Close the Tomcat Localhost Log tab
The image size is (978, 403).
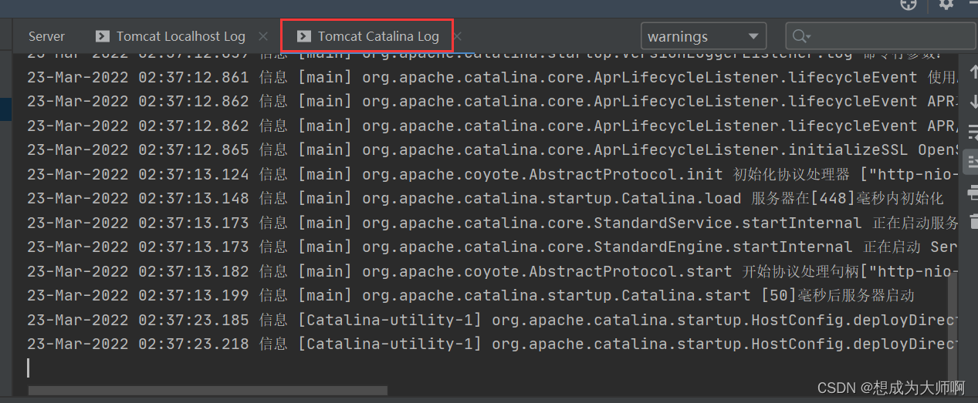(x=263, y=36)
